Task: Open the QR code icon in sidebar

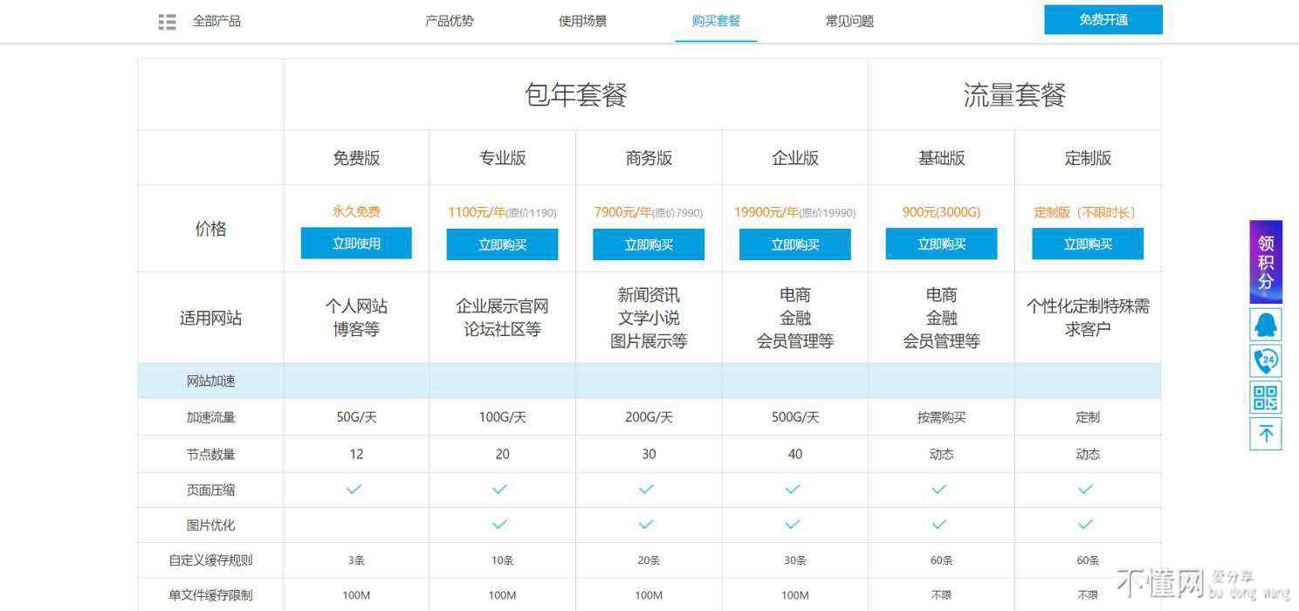Action: point(1266,398)
